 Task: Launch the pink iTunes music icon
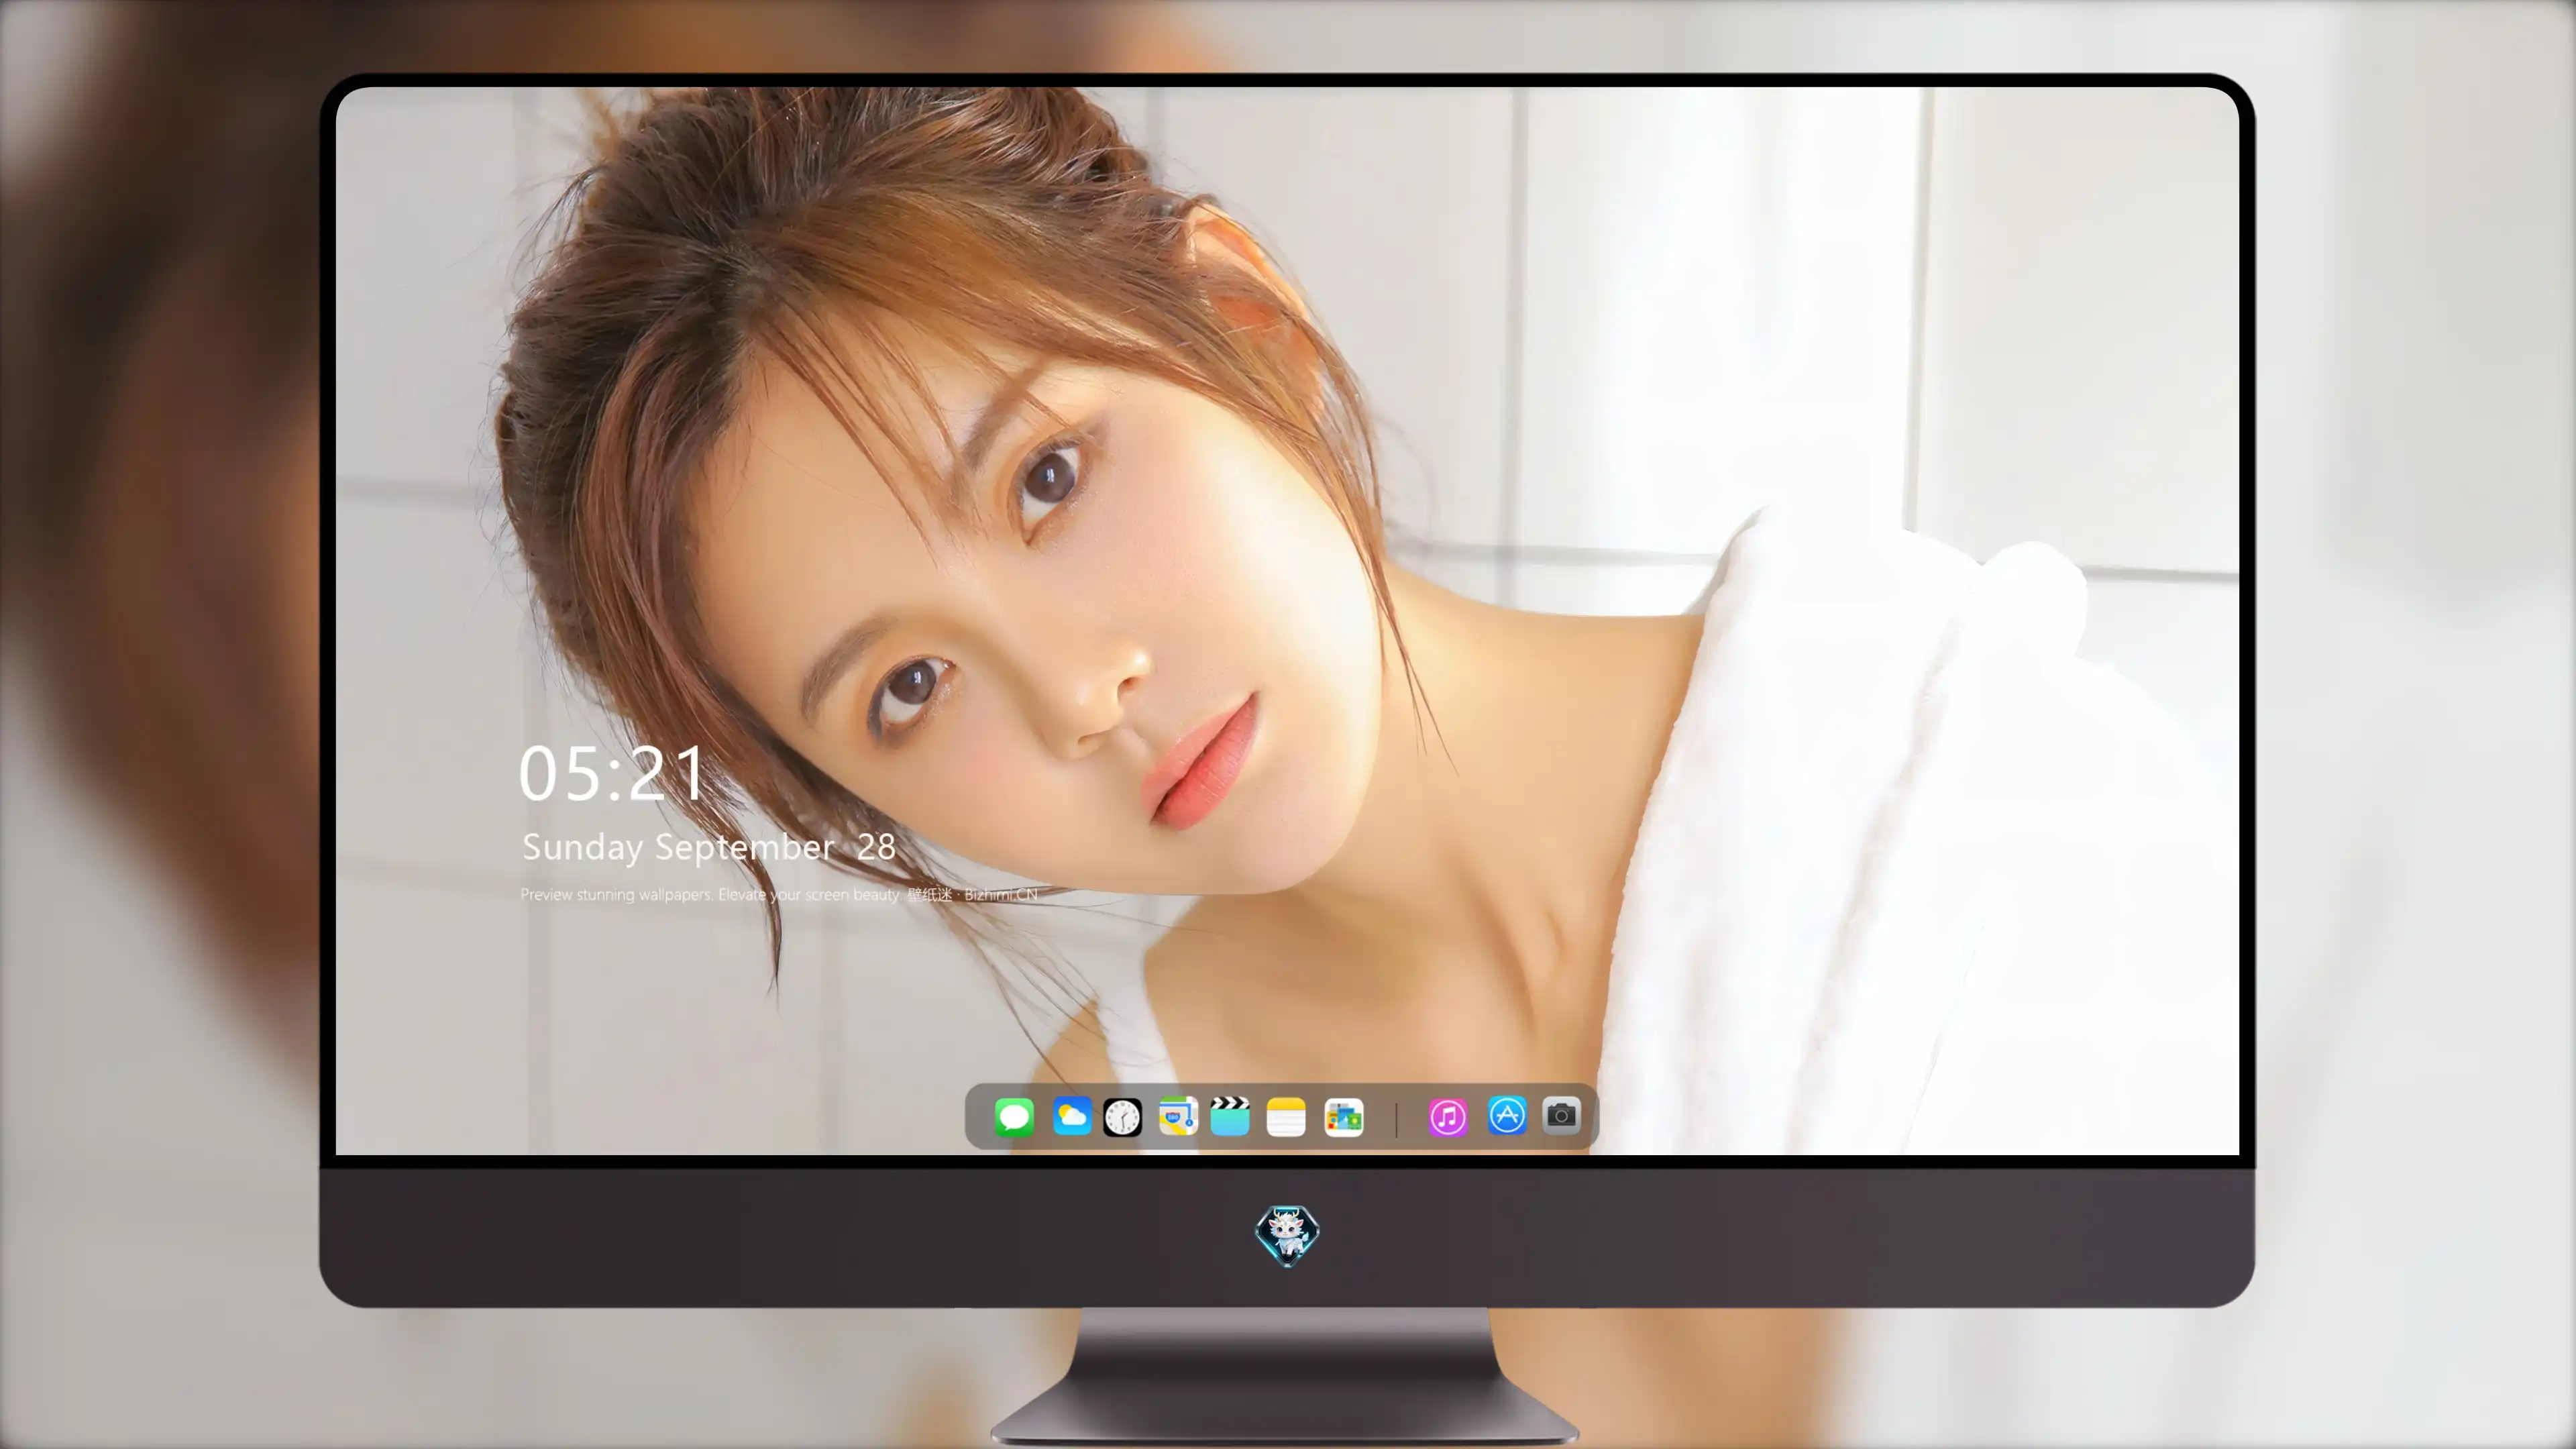[x=1448, y=1117]
